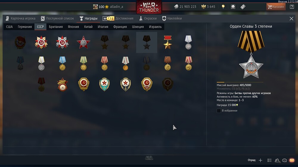Open the battle pass BP ticket icon

[243, 7]
